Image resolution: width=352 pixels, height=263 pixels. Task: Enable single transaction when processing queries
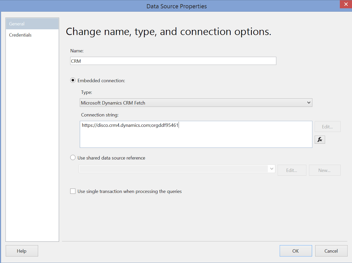tap(73, 191)
